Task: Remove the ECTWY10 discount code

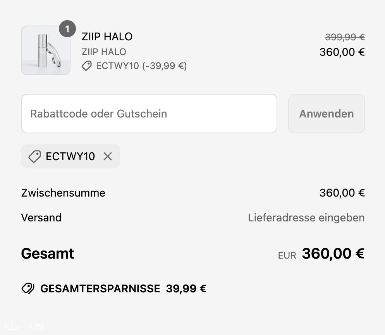Action: tap(108, 156)
